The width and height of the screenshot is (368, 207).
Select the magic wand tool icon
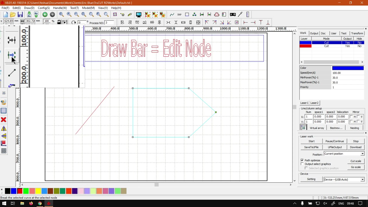(x=240, y=15)
